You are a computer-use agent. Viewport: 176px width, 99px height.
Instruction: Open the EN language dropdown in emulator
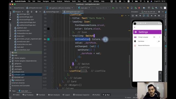pos(157,37)
